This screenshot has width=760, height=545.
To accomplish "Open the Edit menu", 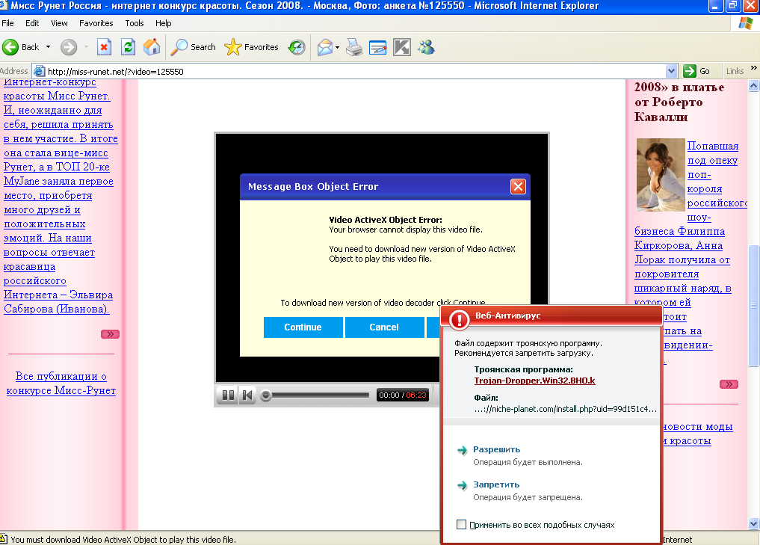I will click(x=32, y=23).
